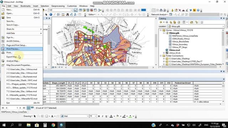Select the Print Preview menu entry

point(22,49)
